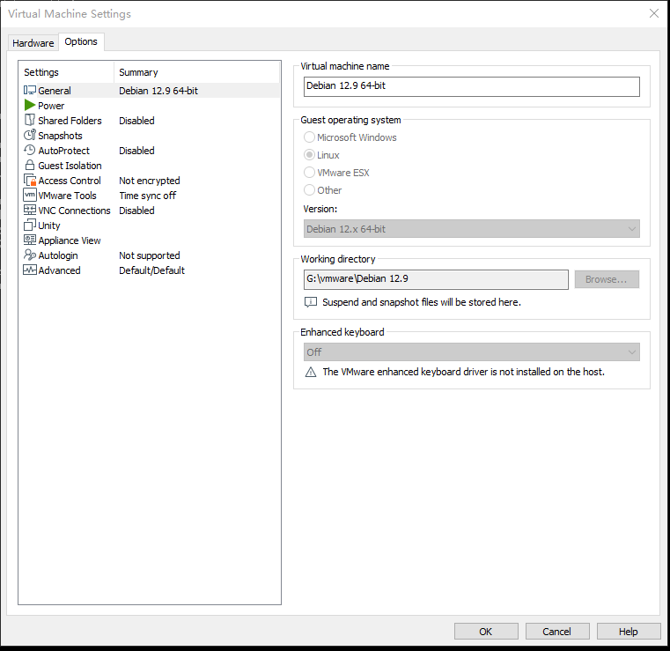Click the VMware Tools vm icon
Image resolution: width=670 pixels, height=651 pixels.
[x=29, y=195]
